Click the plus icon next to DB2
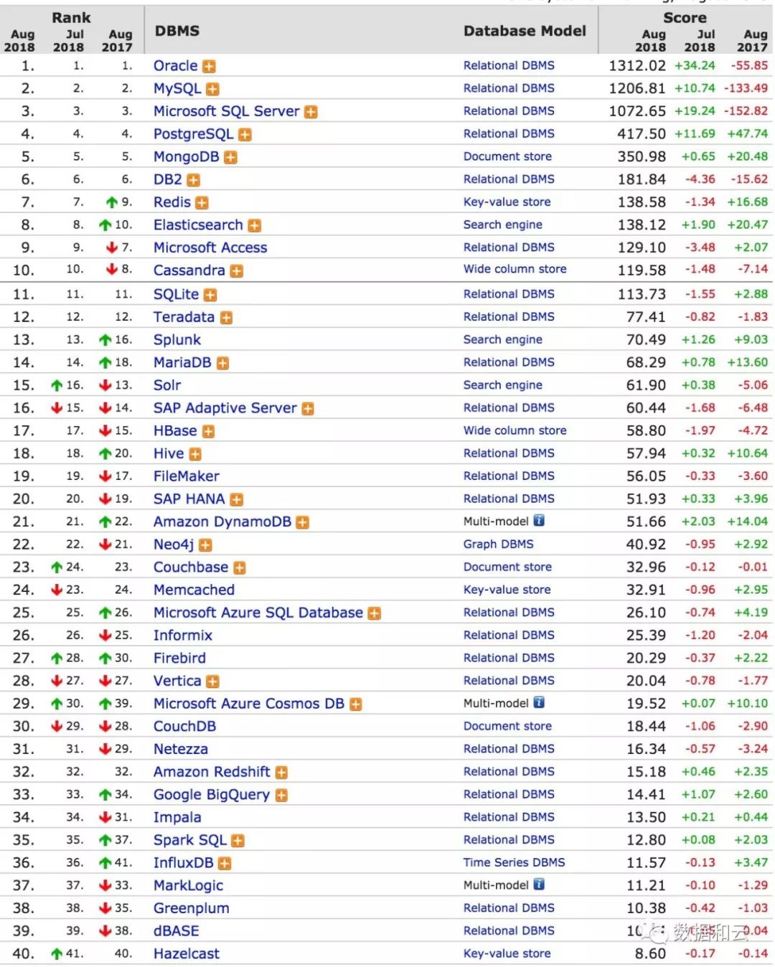The width and height of the screenshot is (775, 967). click(x=194, y=180)
